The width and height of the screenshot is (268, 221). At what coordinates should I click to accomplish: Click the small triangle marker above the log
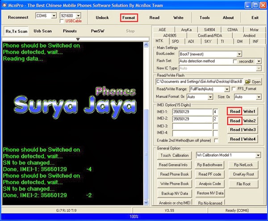78,39
